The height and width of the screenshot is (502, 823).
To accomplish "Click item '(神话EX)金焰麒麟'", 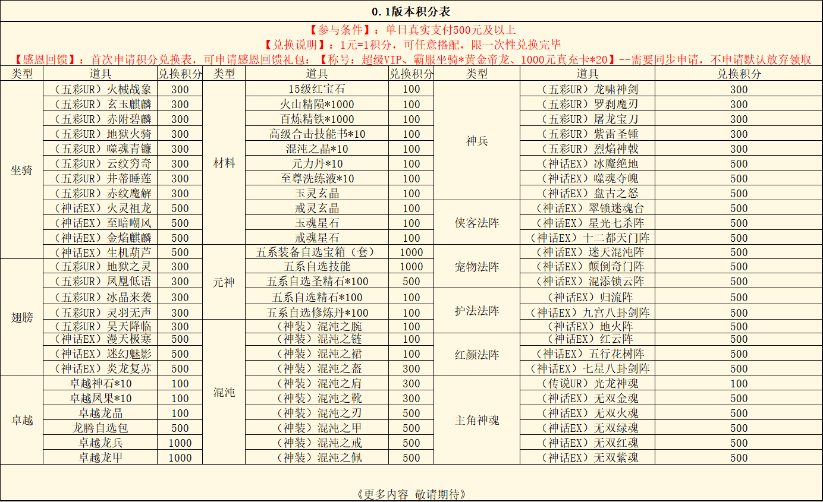I will [100, 238].
